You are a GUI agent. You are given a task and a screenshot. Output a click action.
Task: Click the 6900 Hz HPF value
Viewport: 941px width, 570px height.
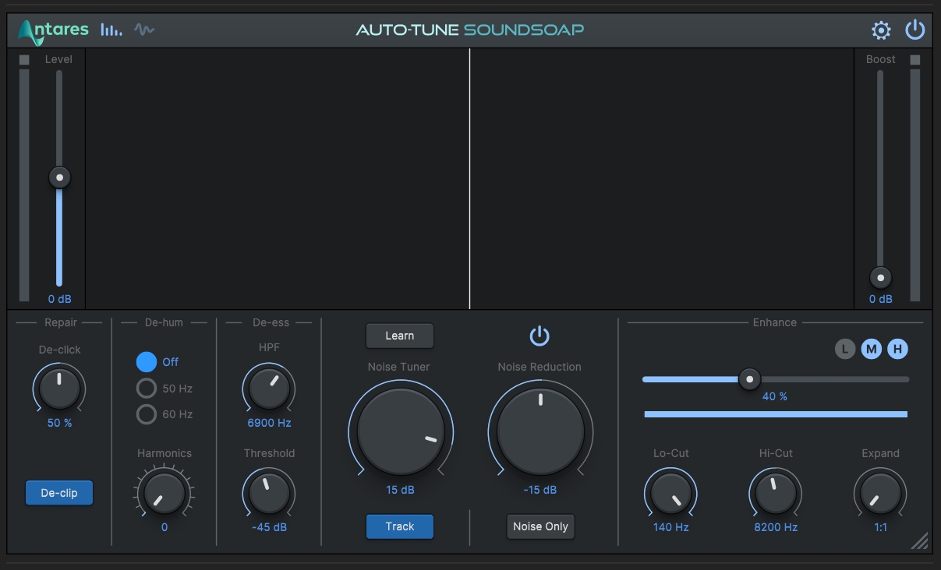(x=269, y=423)
